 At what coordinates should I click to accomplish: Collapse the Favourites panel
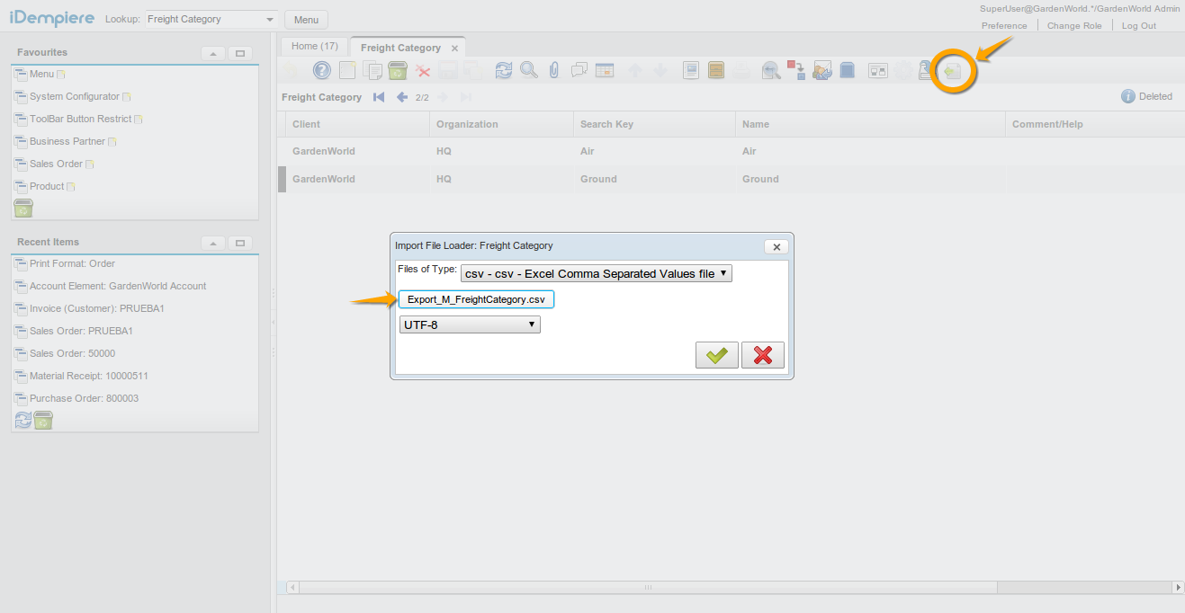click(212, 53)
